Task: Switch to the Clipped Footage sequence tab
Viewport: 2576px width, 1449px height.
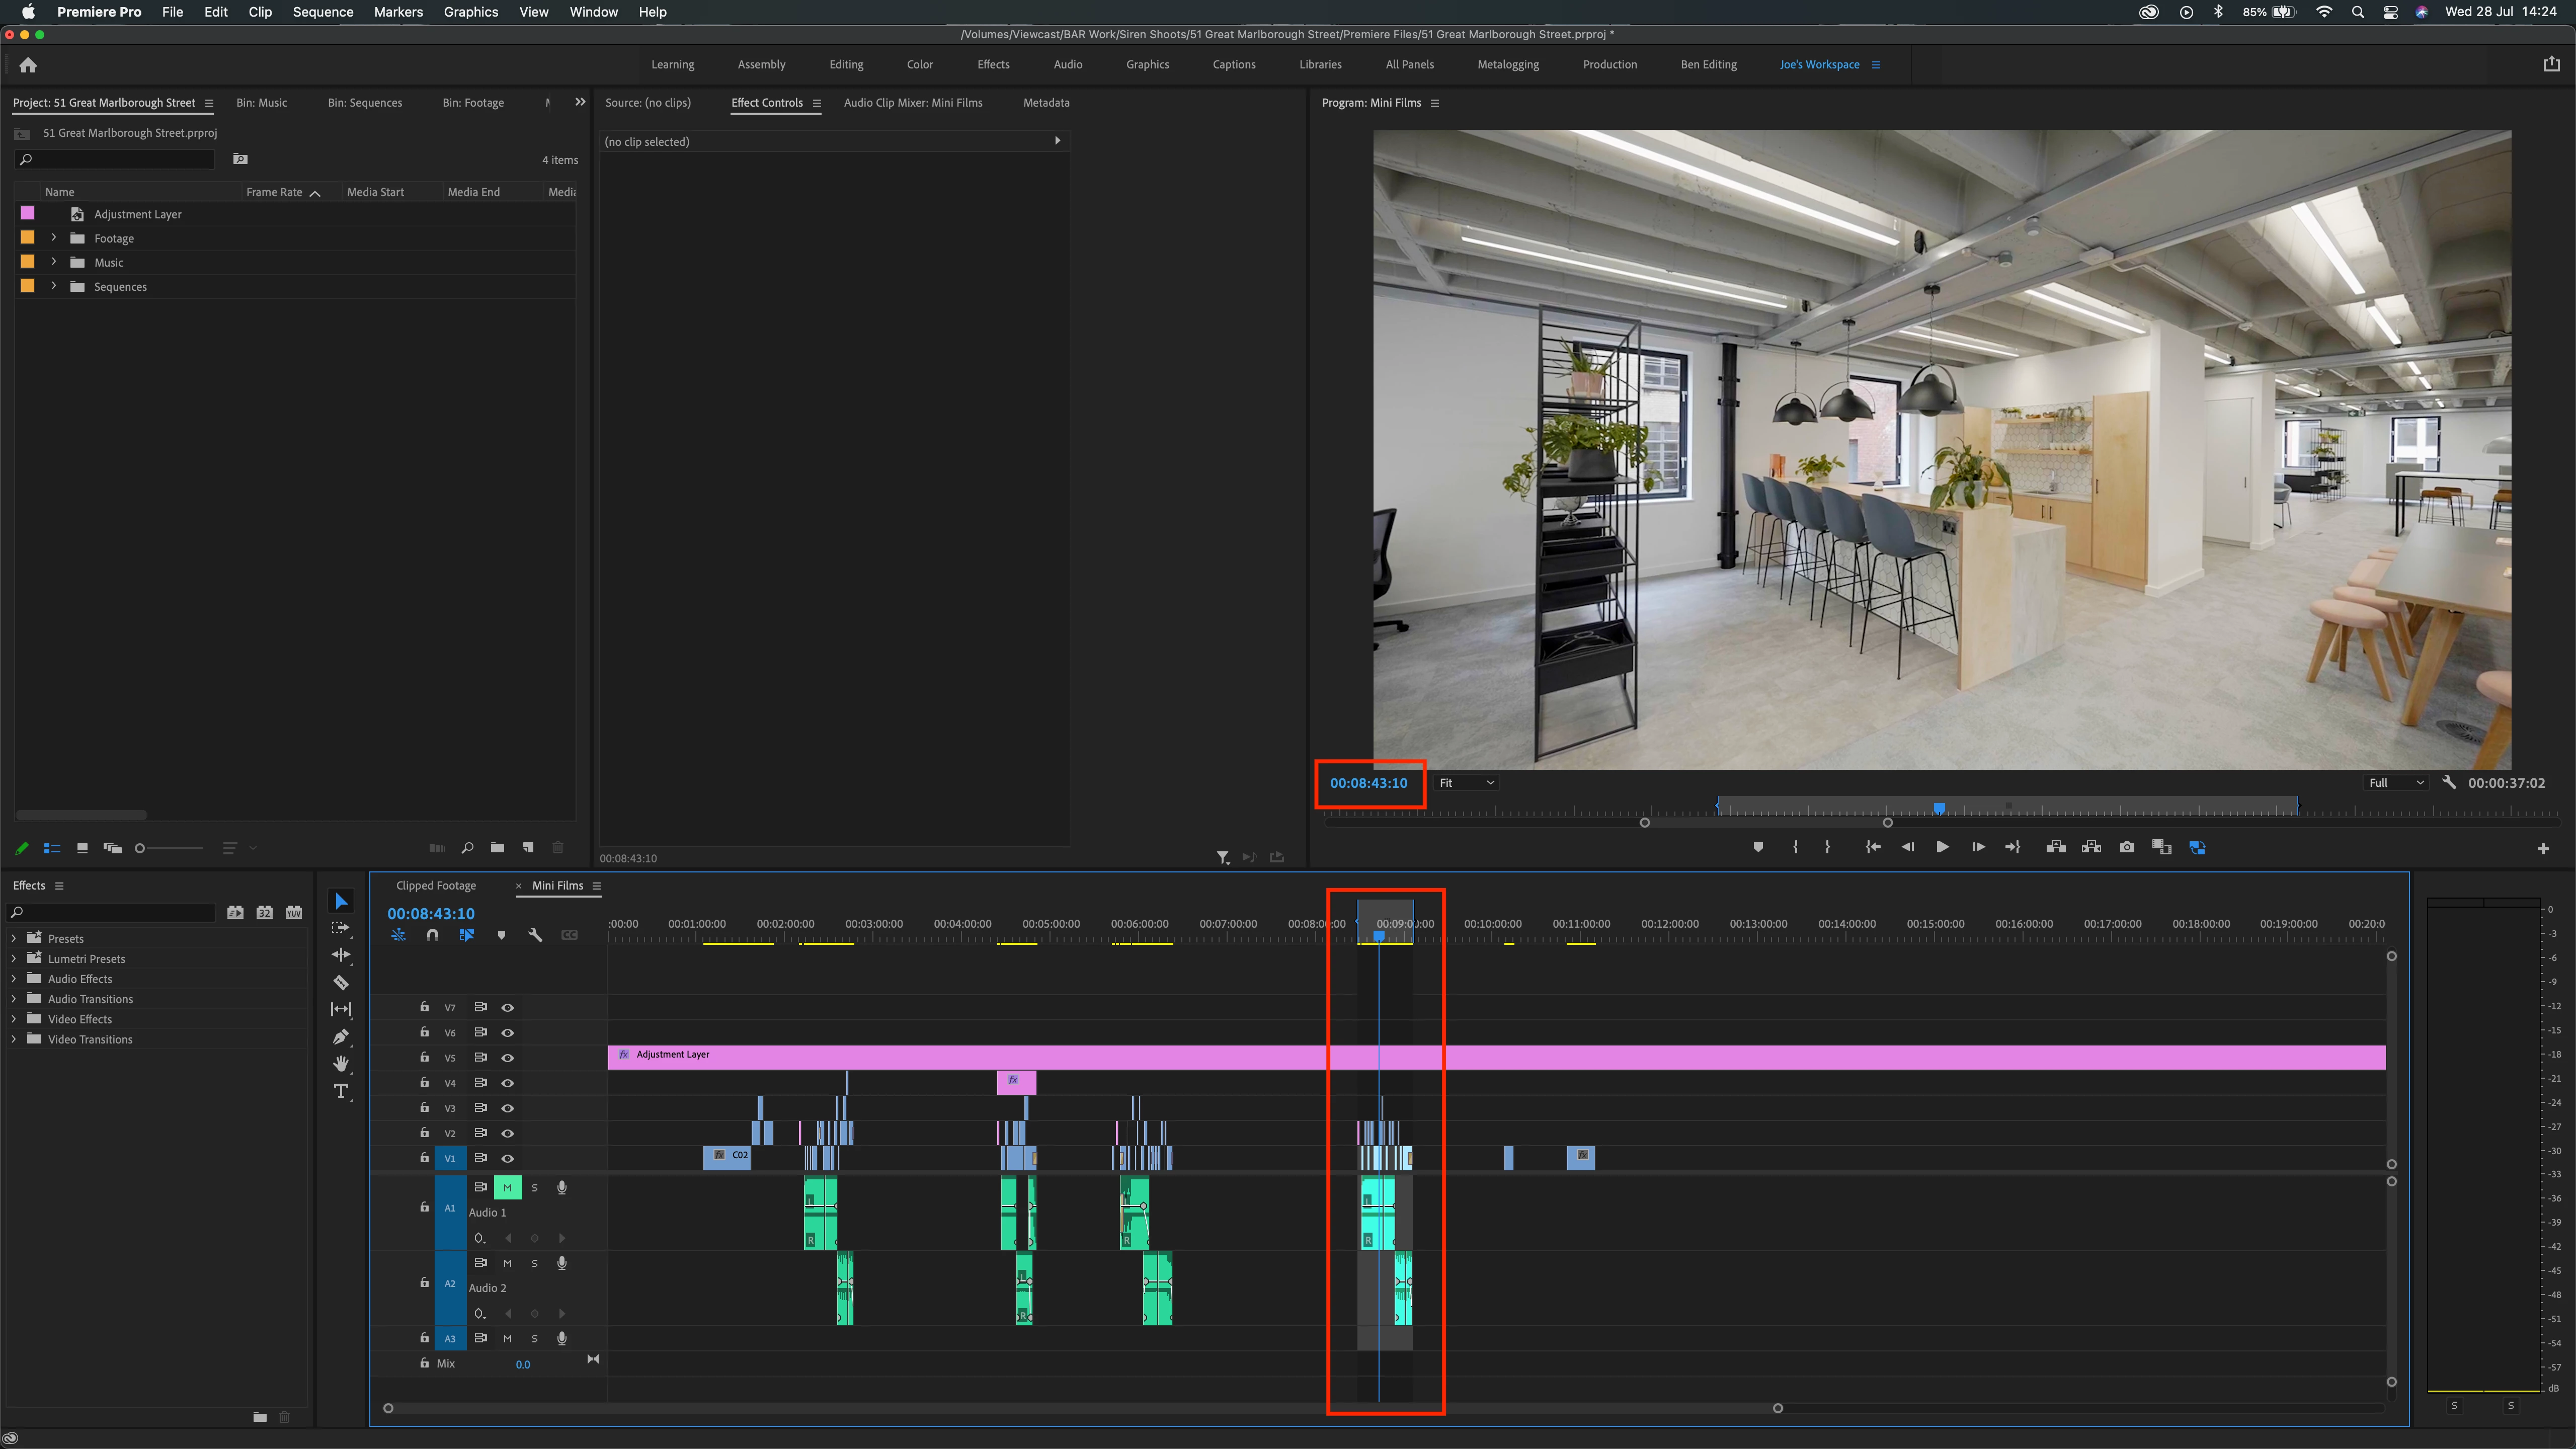Action: (436, 885)
